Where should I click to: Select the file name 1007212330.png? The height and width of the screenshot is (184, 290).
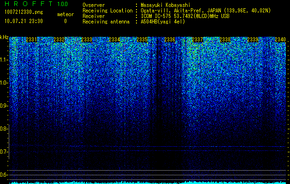[24, 12]
